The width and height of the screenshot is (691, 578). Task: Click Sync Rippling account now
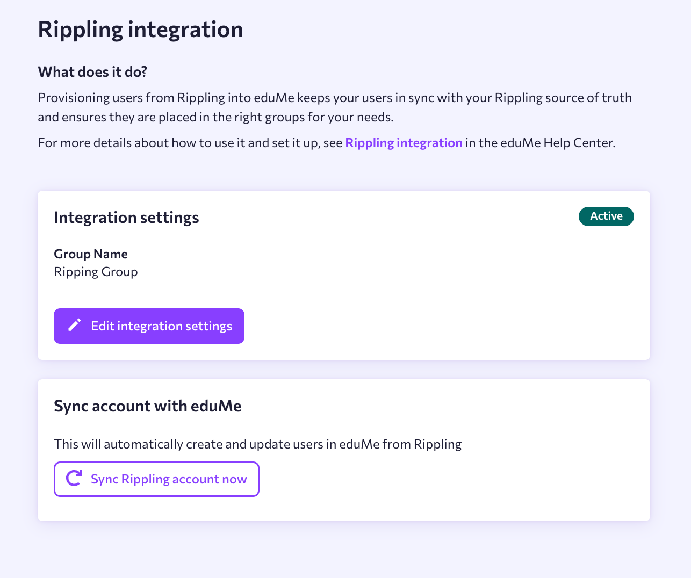coord(156,479)
